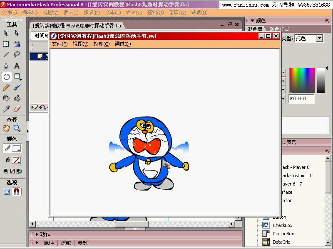
Task: Select the Rectangle tool
Action: pos(17,77)
